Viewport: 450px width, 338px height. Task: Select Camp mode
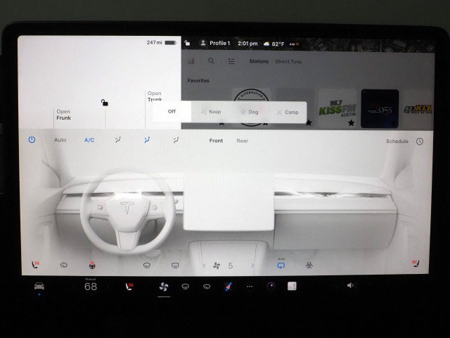coord(288,112)
